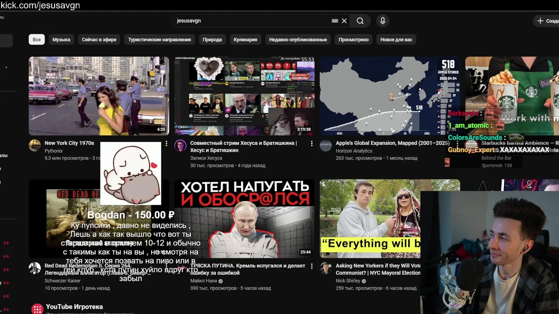Open Nick Shirley channel avatar
The height and width of the screenshot is (314, 559).
[x=326, y=268]
